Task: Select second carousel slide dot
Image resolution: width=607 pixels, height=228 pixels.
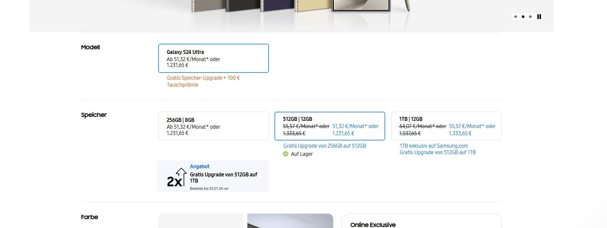Action: click(523, 17)
